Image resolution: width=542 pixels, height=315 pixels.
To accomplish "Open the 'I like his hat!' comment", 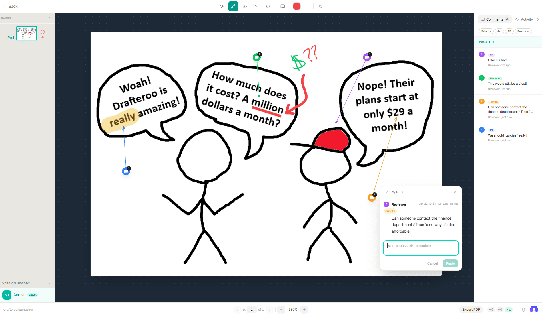I will (508, 59).
